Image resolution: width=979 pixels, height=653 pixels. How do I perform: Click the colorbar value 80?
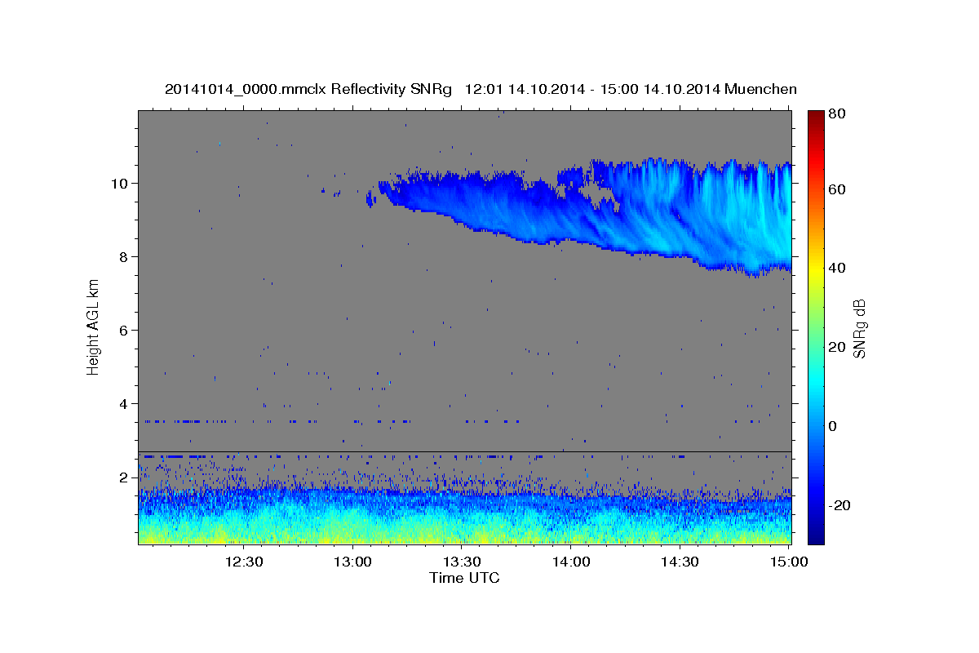click(x=838, y=114)
